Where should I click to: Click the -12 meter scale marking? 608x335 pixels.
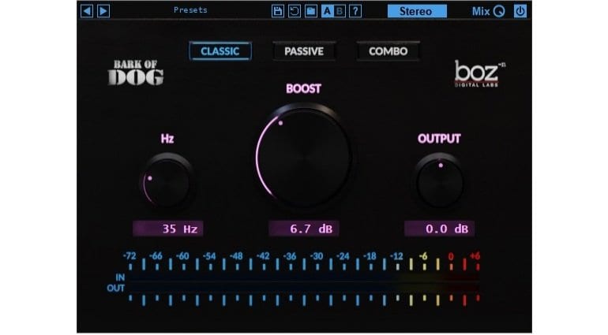(396, 256)
